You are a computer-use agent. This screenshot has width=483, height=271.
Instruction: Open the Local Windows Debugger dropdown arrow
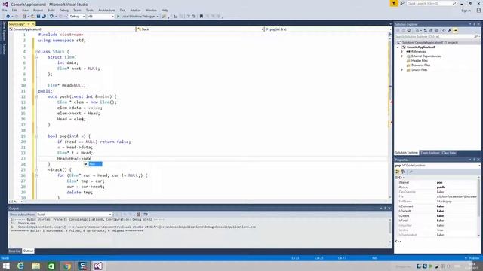[158, 17]
